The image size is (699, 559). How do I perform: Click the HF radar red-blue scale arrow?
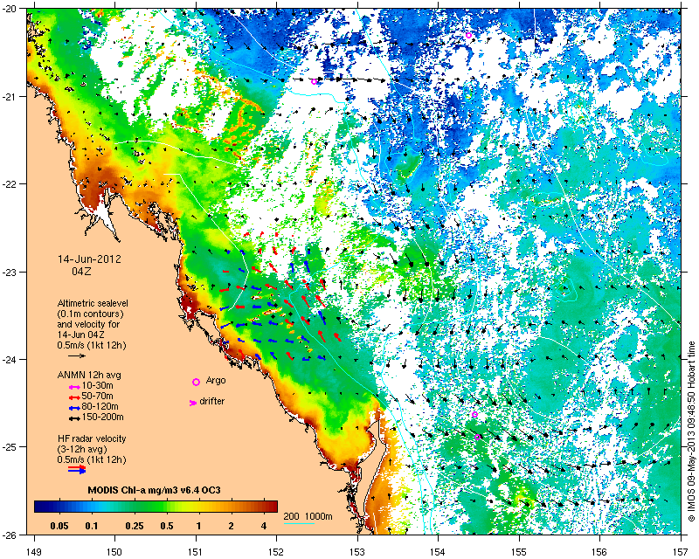(x=77, y=468)
